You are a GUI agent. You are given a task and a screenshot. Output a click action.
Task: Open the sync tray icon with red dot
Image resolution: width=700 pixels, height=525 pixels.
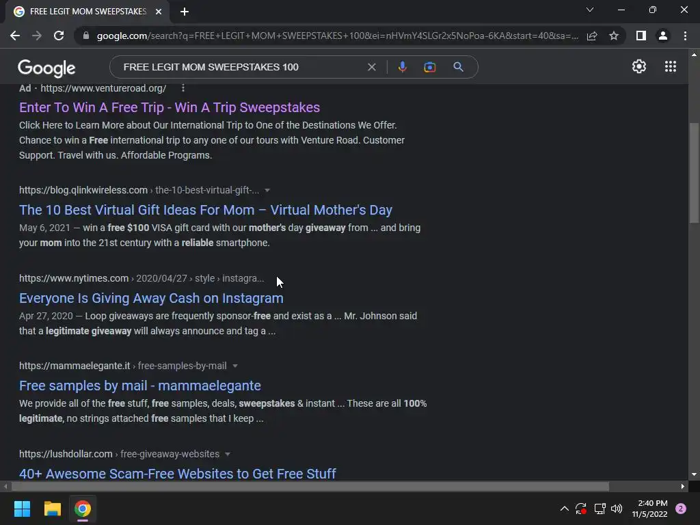581,509
